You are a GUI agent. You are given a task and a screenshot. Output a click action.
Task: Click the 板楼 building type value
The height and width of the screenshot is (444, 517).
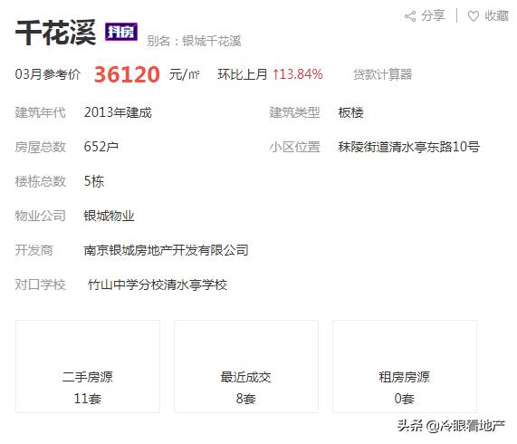[350, 112]
